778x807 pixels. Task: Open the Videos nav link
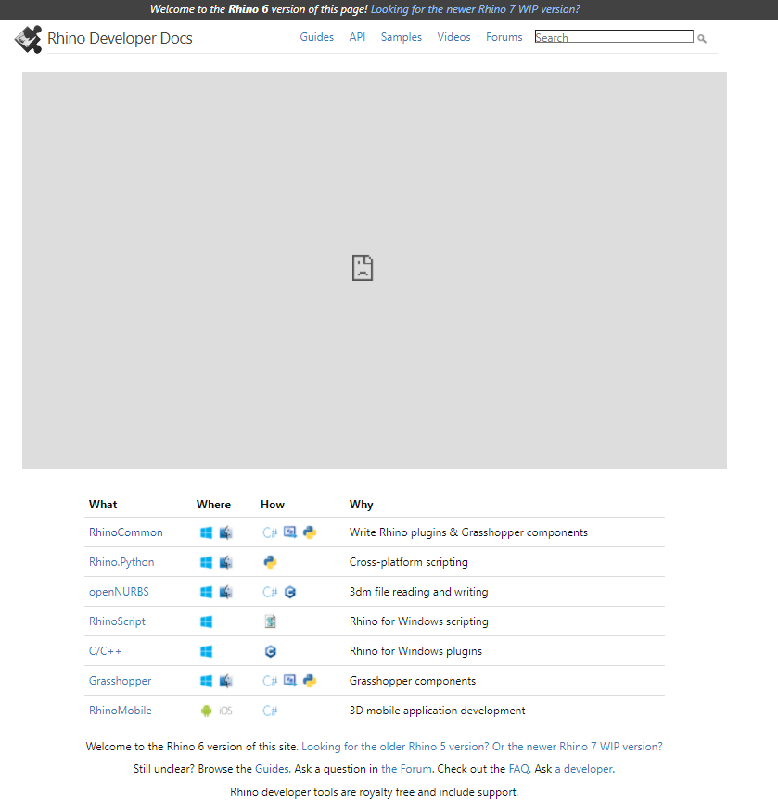coord(453,37)
